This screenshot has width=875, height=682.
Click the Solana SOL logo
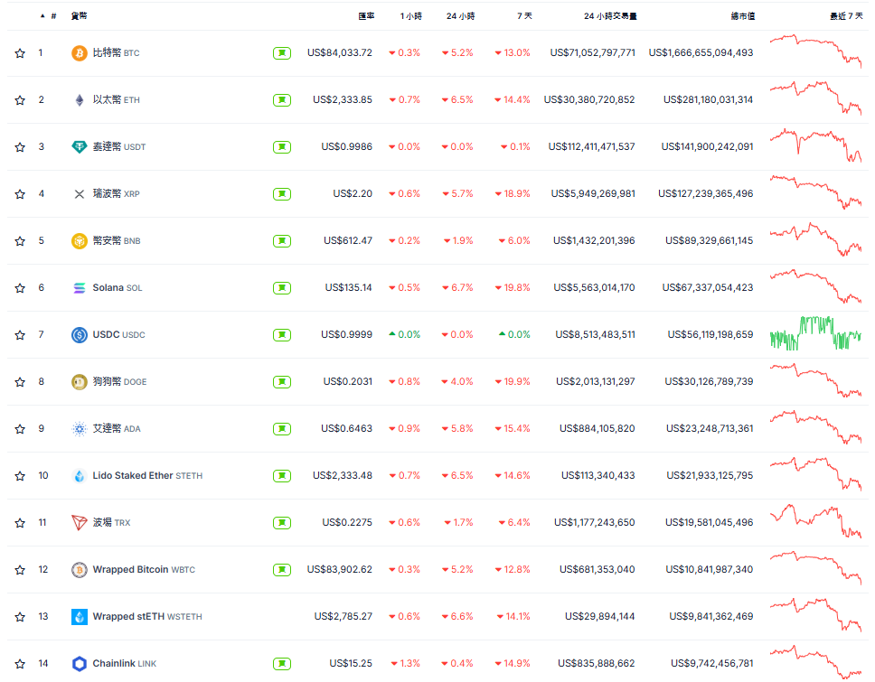pyautogui.click(x=80, y=288)
